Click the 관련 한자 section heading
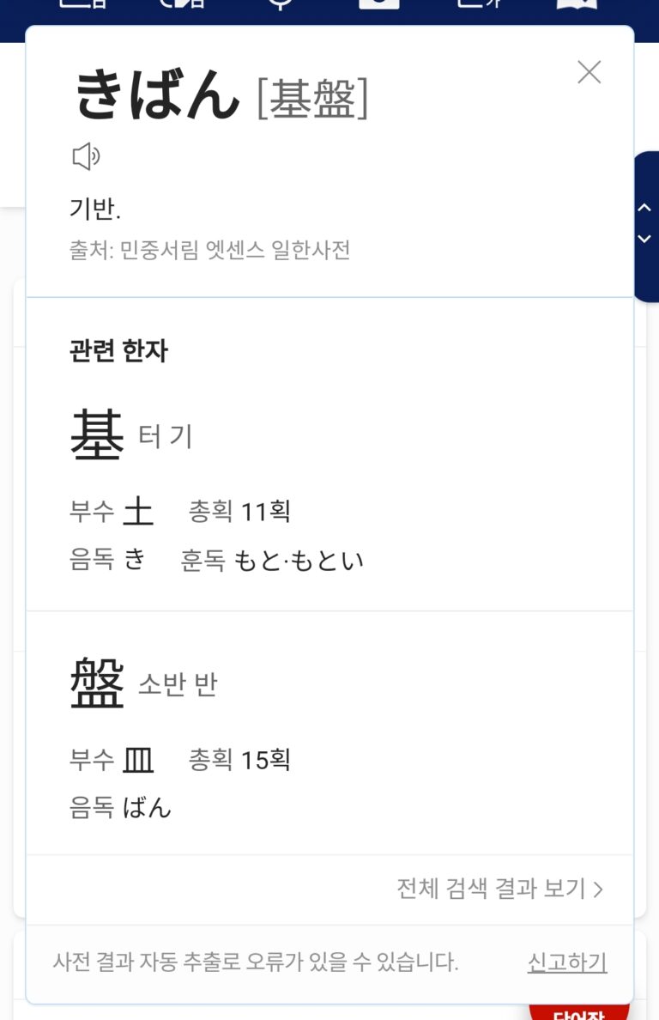This screenshot has width=659, height=1020. pyautogui.click(x=118, y=350)
